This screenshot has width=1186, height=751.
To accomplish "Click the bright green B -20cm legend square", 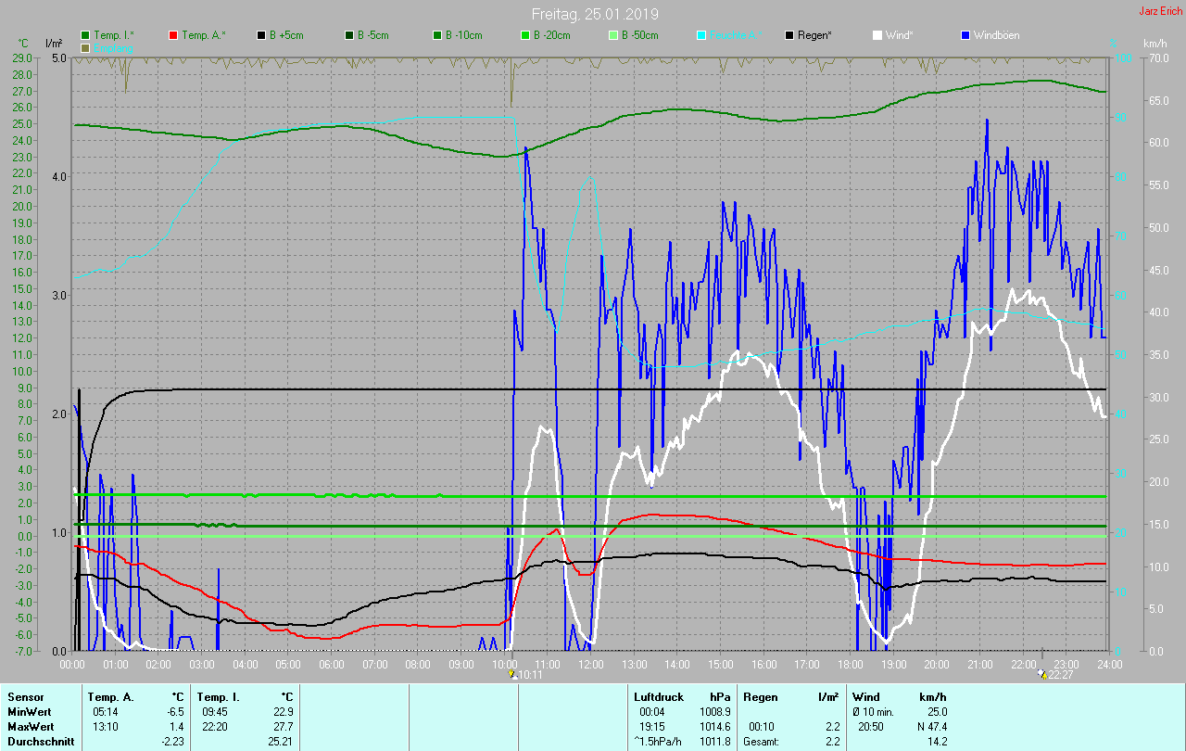I will click(x=525, y=35).
